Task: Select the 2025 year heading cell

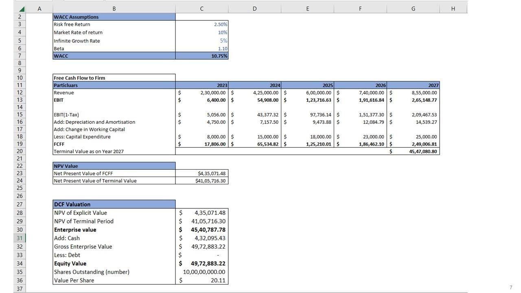Action: tap(307, 85)
